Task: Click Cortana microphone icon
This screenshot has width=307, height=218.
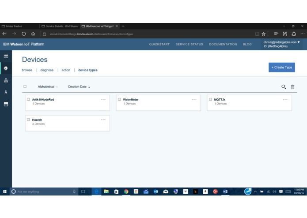Action: pos(74,192)
